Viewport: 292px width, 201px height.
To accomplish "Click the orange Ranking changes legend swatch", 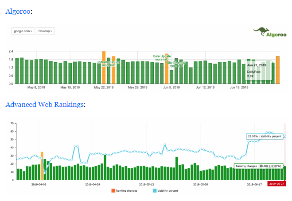I will coord(113,191).
